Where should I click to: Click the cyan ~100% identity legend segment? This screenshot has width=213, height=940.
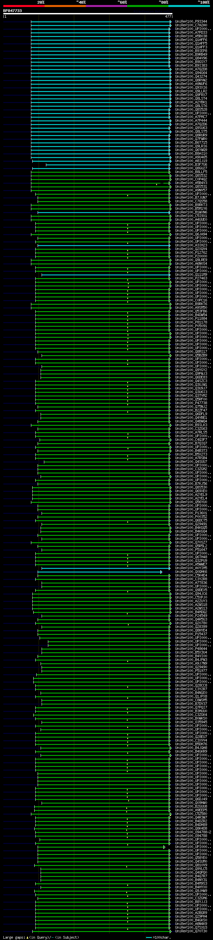189,6
